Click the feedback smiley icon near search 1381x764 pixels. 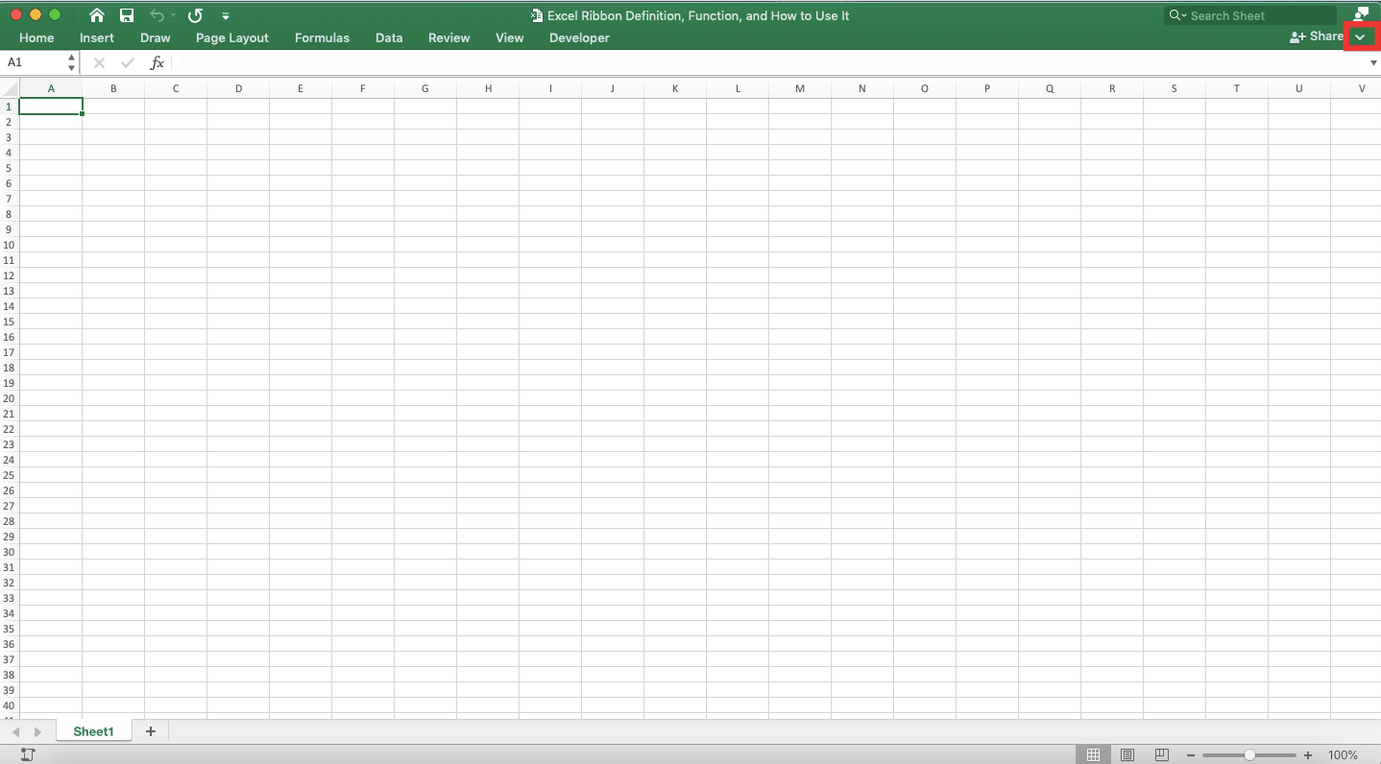click(x=1361, y=13)
